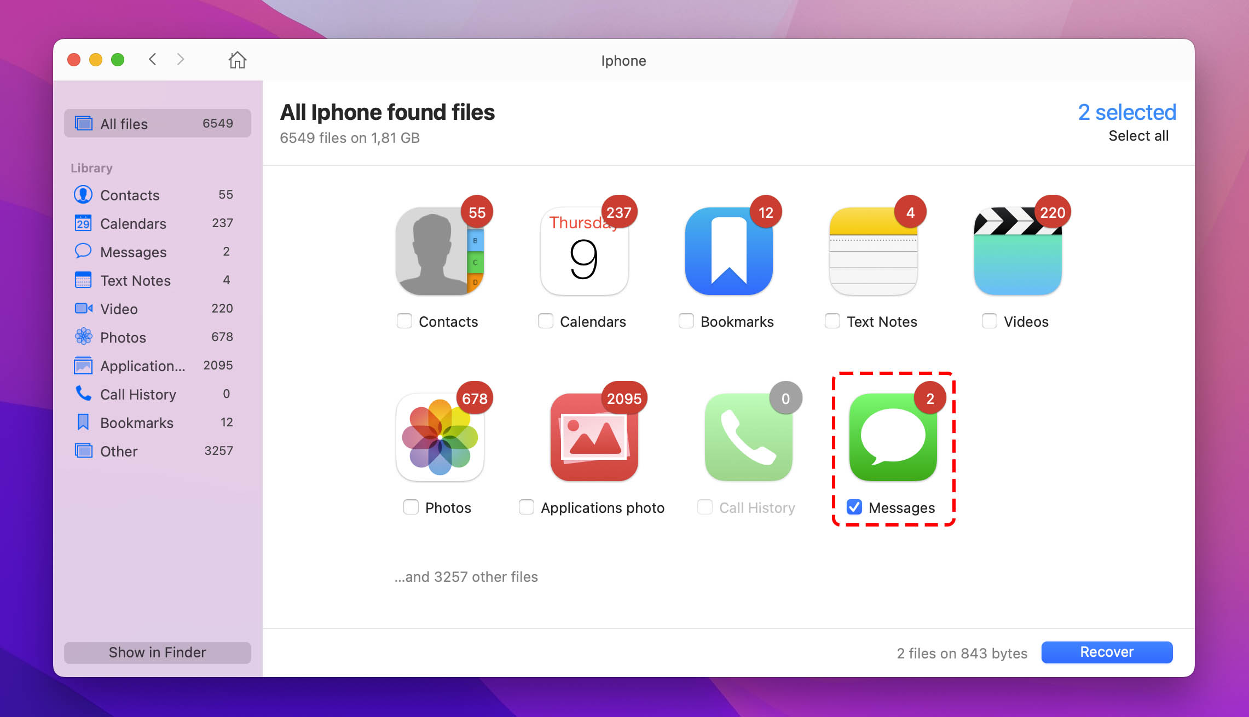Viewport: 1249px width, 717px height.
Task: Click the Video camera icon in sidebar
Action: pyautogui.click(x=83, y=308)
